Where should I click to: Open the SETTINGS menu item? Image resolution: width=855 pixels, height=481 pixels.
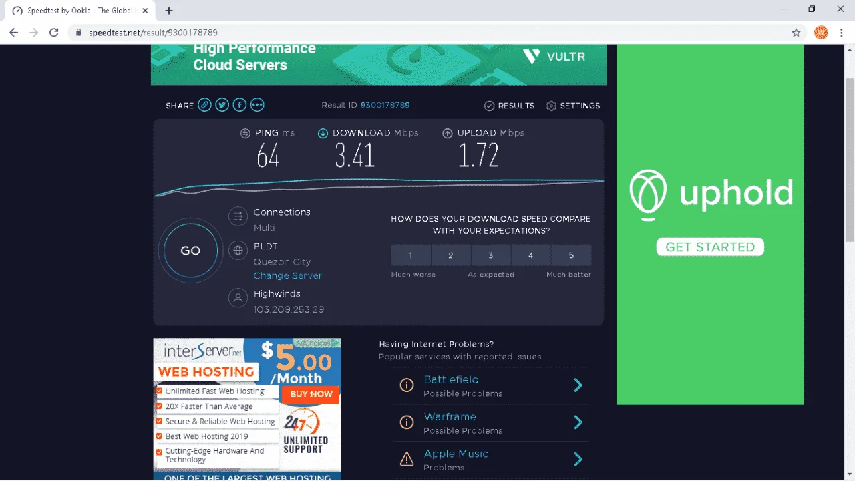coord(580,106)
